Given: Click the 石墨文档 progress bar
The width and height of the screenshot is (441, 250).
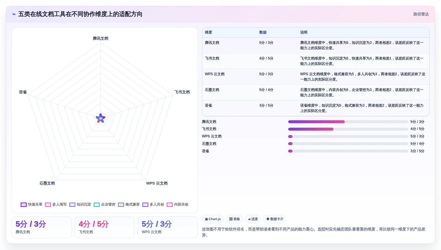Looking at the screenshot, I should pyautogui.click(x=348, y=144).
